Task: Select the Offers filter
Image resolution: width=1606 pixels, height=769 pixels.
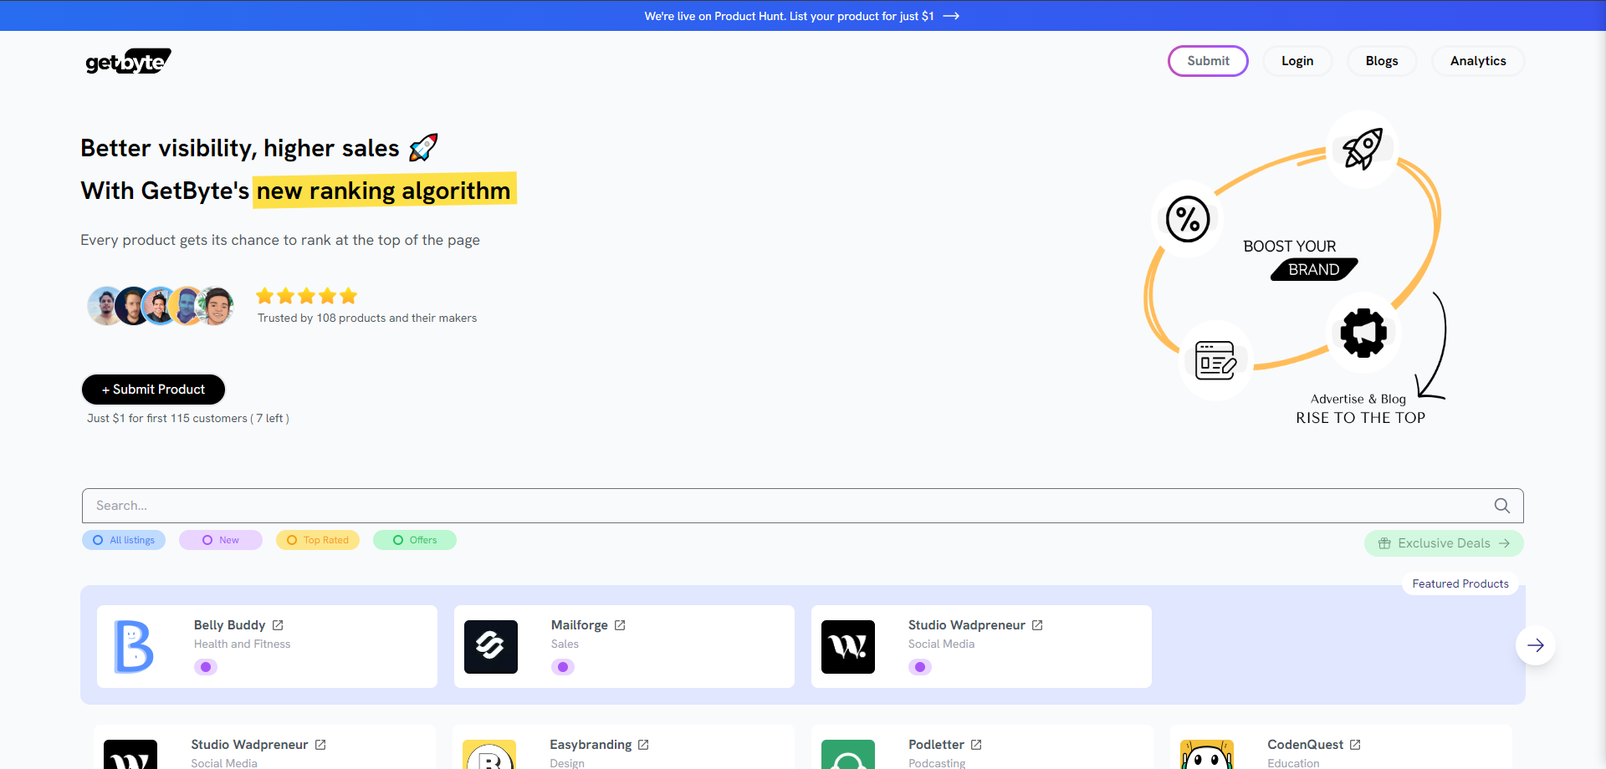Action: point(415,540)
